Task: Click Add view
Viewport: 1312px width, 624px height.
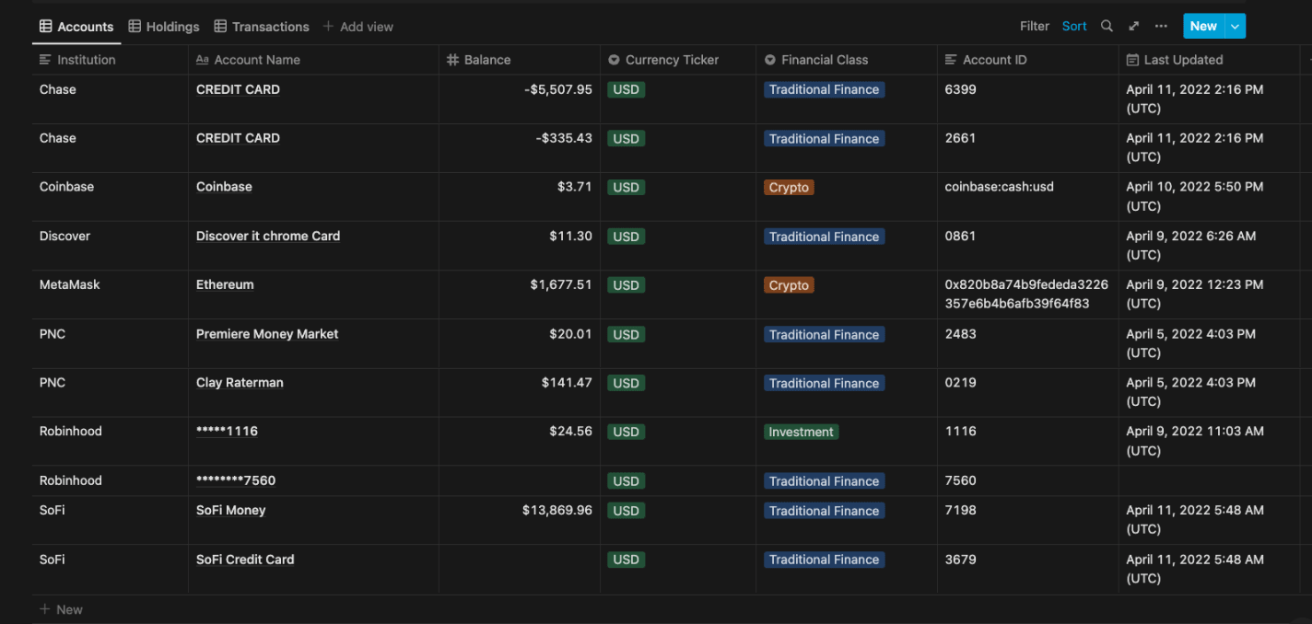Action: click(358, 27)
